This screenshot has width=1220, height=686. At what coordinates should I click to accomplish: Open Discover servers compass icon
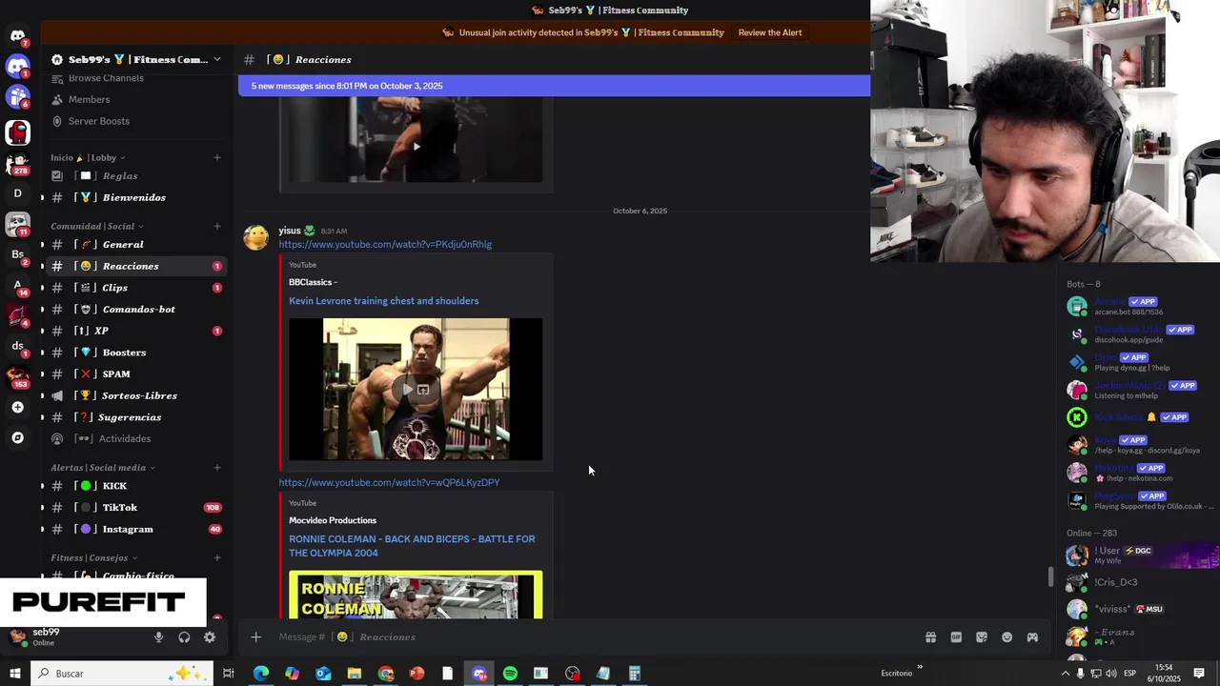(17, 438)
